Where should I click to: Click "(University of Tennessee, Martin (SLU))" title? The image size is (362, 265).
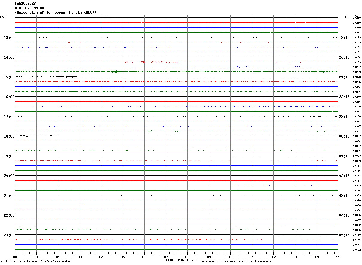[56, 13]
